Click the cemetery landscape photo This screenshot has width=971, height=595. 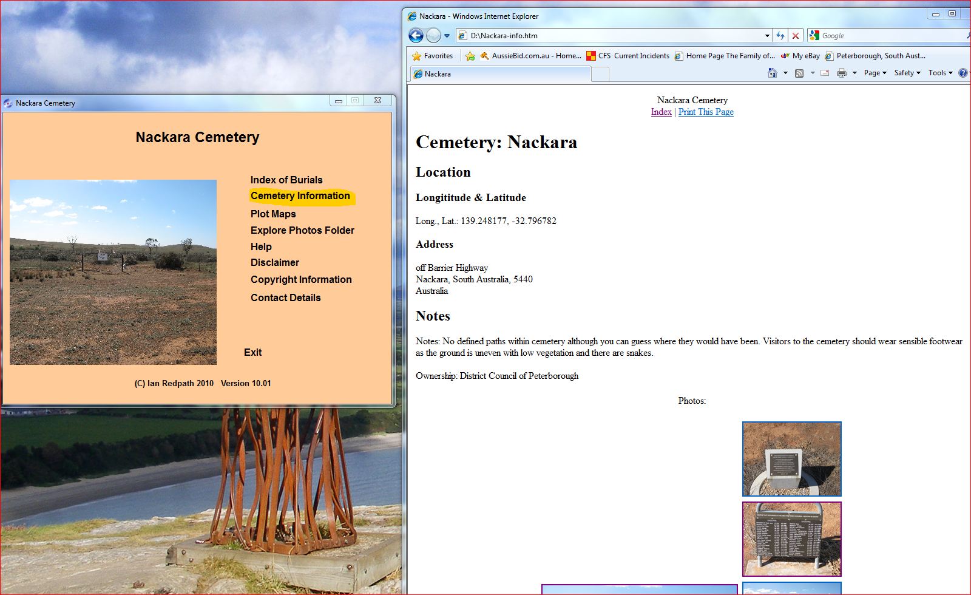[113, 272]
